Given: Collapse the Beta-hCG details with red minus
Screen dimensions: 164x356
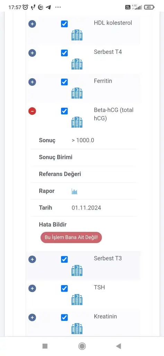Looking at the screenshot, I should (x=32, y=111).
